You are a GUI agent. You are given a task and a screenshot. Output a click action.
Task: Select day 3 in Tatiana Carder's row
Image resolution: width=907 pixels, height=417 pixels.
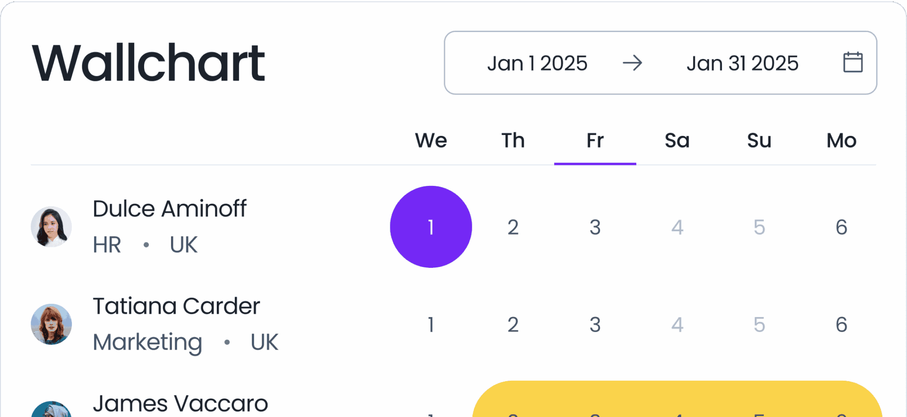click(x=595, y=325)
